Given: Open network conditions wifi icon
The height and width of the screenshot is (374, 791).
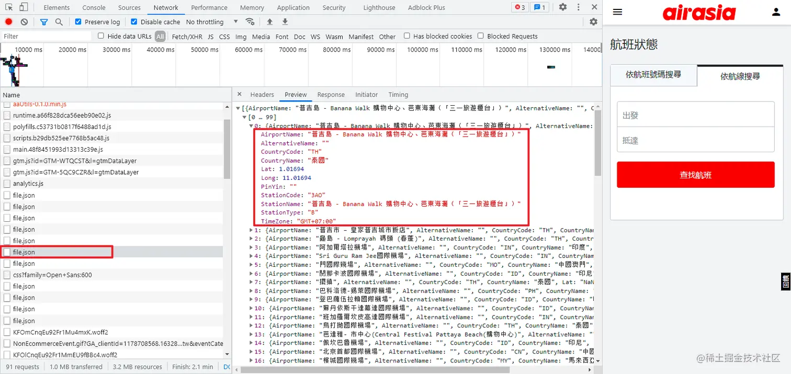Looking at the screenshot, I should [250, 21].
